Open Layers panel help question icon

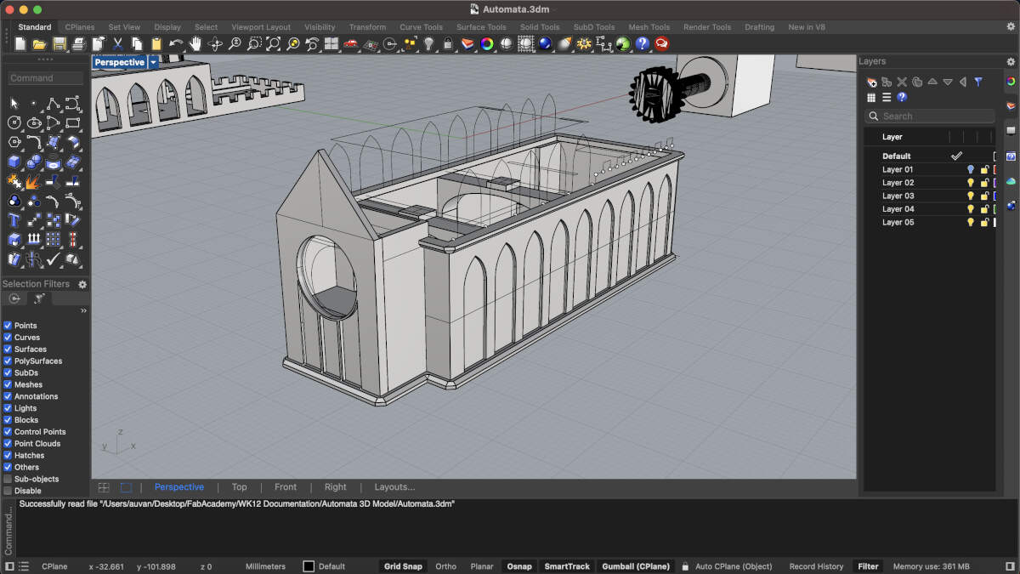902,97
